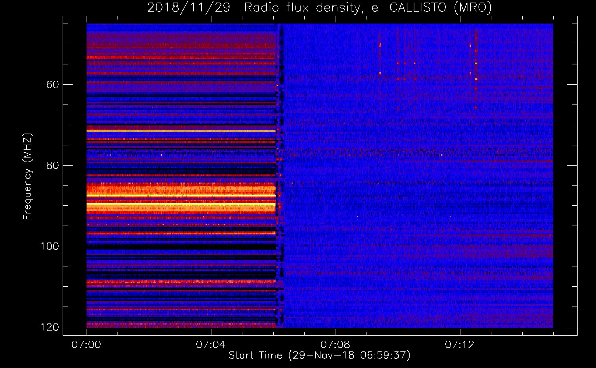This screenshot has height=368, width=596.
Task: Click the 07:00 time tick label
Action: [87, 345]
